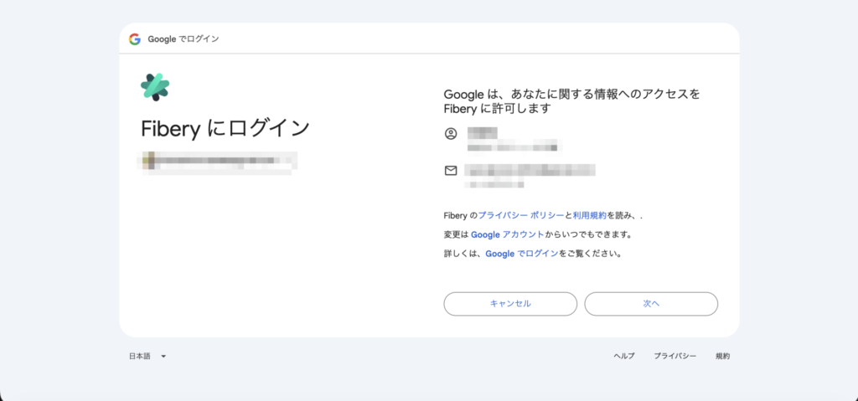Click the キャンセル button
Viewport: 858px width, 401px height.
pyautogui.click(x=510, y=304)
